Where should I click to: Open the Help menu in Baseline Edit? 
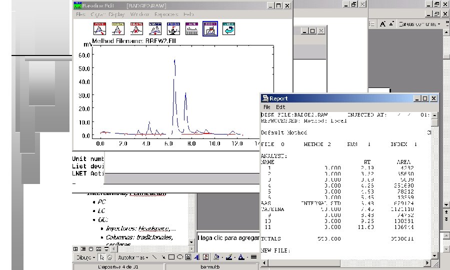(188, 14)
